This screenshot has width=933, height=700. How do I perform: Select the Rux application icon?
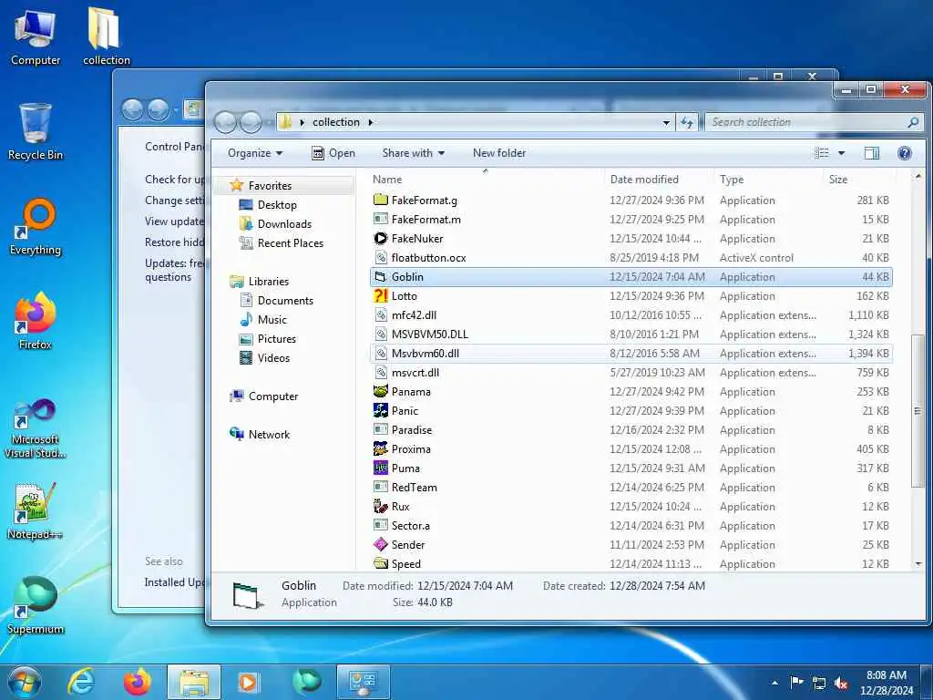pyautogui.click(x=380, y=507)
